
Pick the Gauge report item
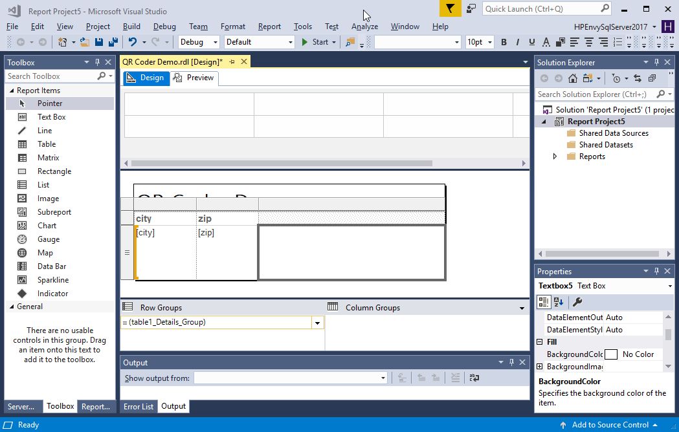coord(48,239)
